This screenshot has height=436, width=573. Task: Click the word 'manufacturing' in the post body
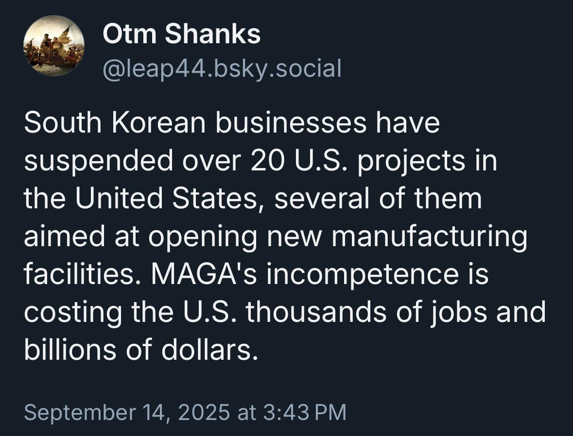[x=429, y=237]
